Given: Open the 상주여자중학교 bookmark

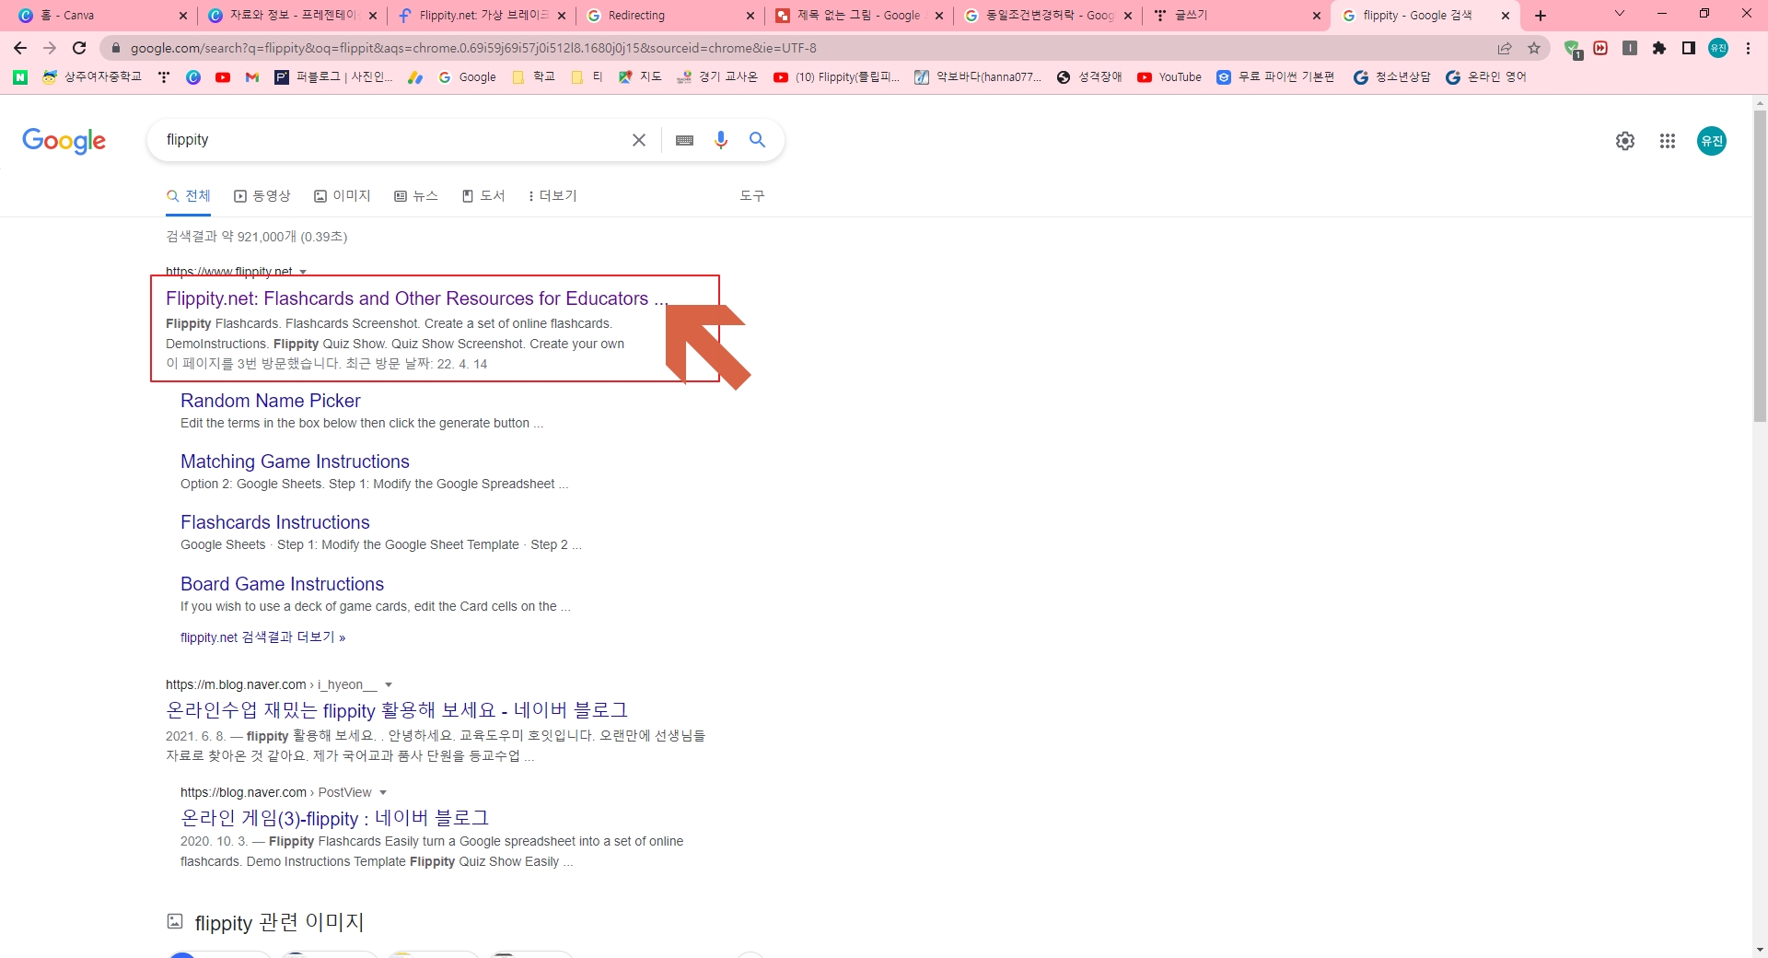Looking at the screenshot, I should pos(92,77).
